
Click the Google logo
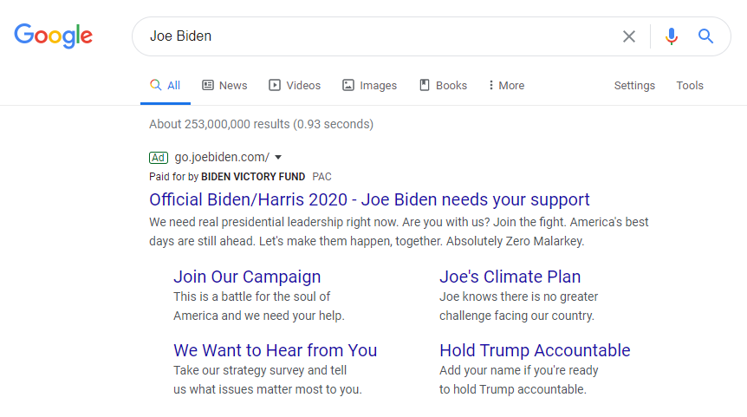coord(53,36)
